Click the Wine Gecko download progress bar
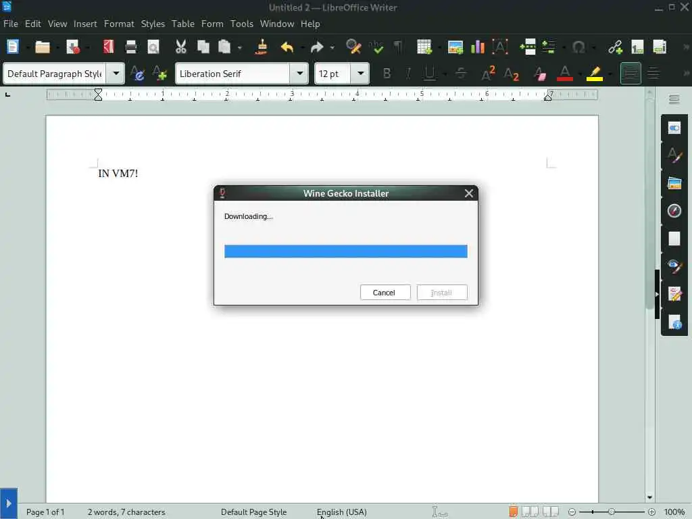Viewport: 692px width, 519px height. click(x=345, y=251)
